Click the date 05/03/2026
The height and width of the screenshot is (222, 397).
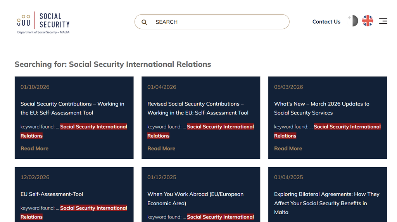288,87
